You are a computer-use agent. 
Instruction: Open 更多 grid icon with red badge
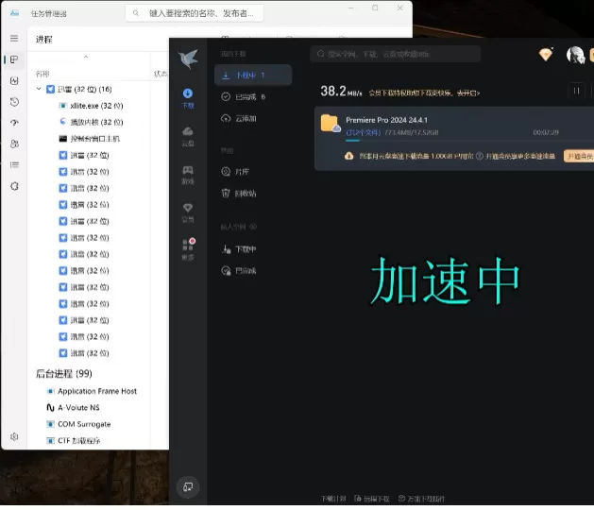[188, 249]
